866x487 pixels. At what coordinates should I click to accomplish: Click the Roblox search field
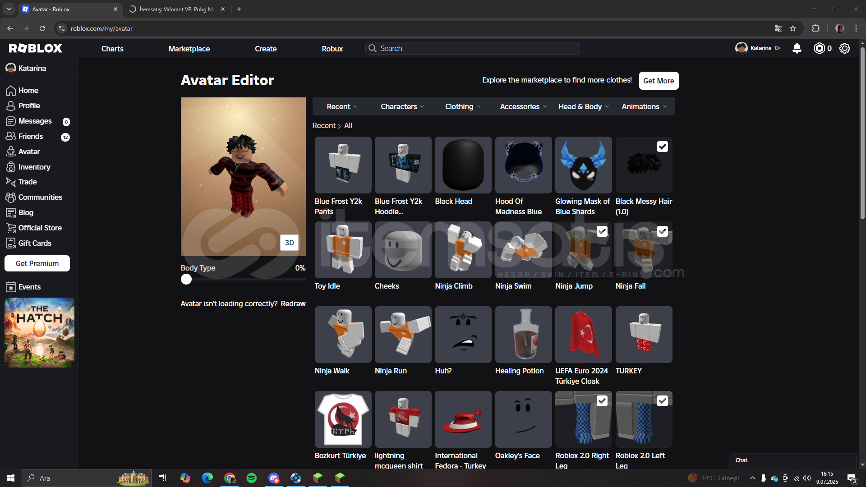472,48
